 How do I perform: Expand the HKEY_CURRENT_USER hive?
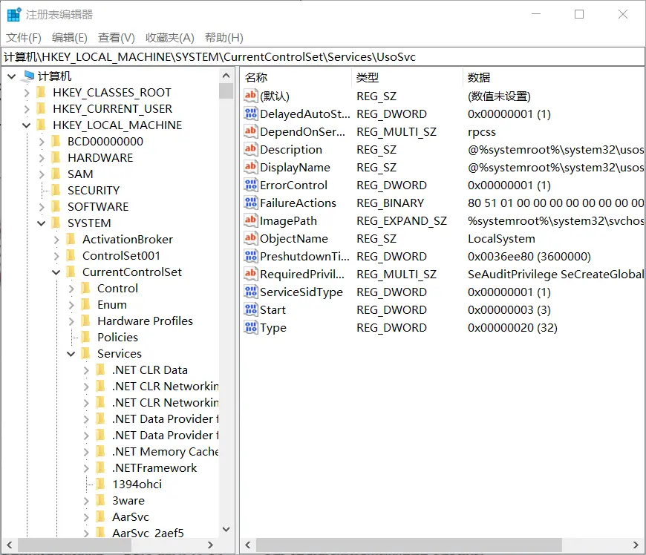click(x=27, y=108)
